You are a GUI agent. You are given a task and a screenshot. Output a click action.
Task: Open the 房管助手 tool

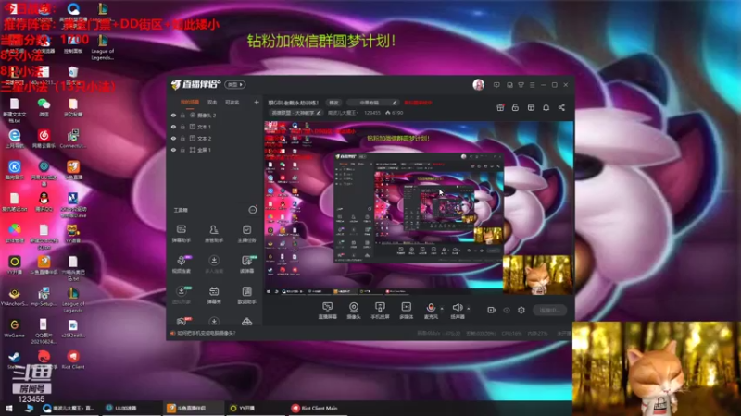point(214,234)
